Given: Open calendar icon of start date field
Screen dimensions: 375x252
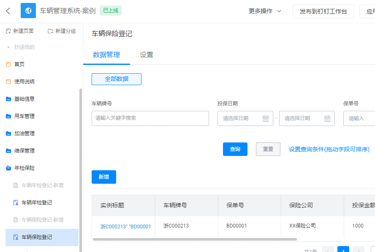Looking at the screenshot, I should click(266, 118).
